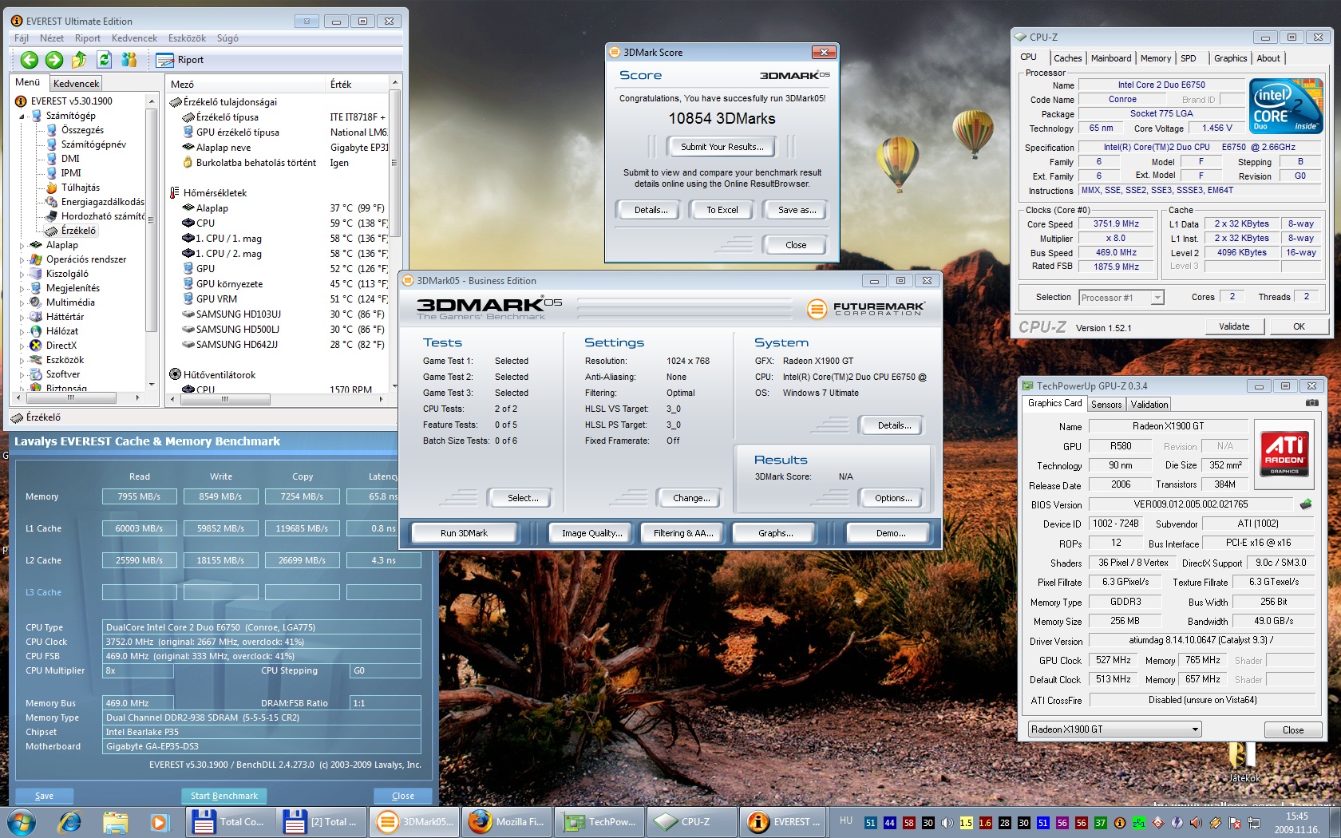
Task: Click the Érték column header in EVEREST
Action: pos(358,84)
